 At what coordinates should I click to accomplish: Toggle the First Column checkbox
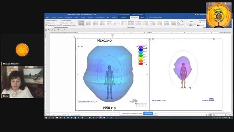(61, 21)
